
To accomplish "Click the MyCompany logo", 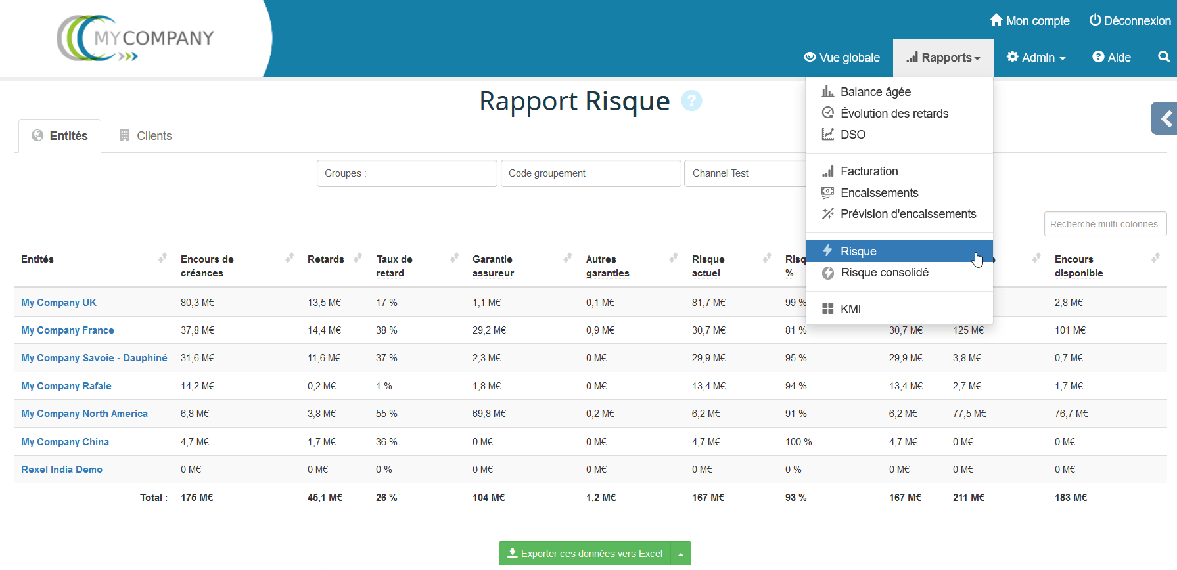I will tap(135, 38).
